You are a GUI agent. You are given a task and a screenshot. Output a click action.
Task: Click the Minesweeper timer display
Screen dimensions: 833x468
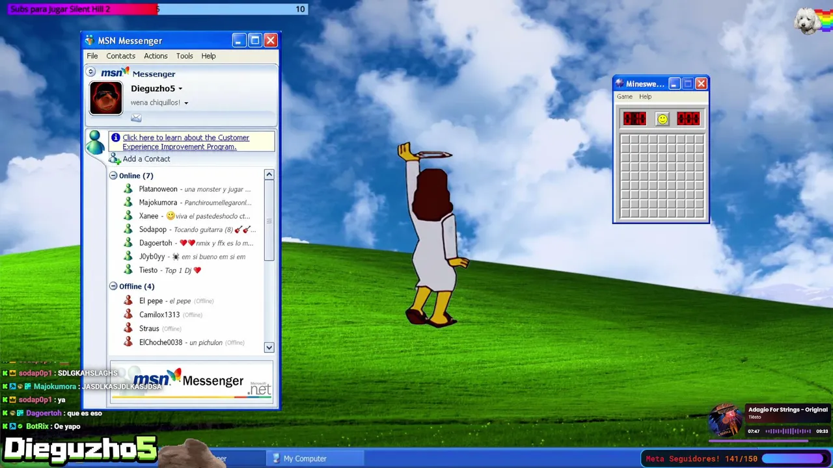click(689, 119)
